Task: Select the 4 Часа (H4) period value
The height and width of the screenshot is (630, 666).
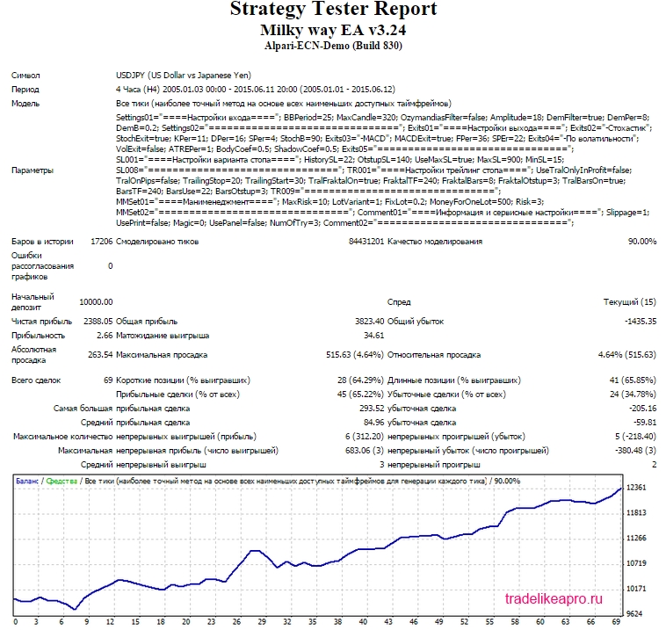Action: tap(256, 90)
